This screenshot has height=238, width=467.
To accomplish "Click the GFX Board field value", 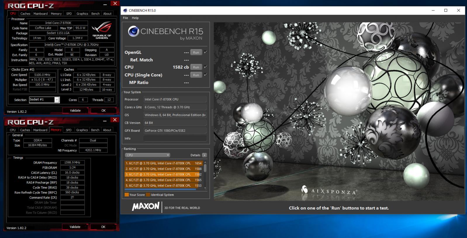I will pos(175,131).
